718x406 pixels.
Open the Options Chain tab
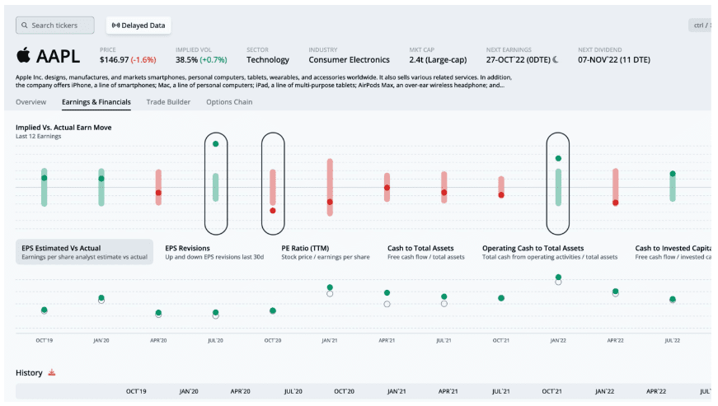click(x=229, y=102)
